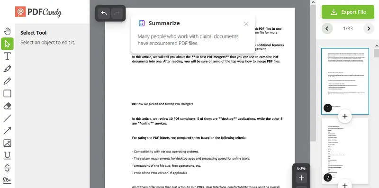379x188 pixels.
Task: Select the Arrow drawing tool
Action: point(7,131)
